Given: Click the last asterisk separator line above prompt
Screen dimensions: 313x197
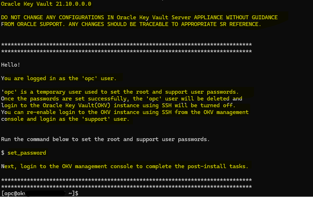Looking at the screenshot, I should click(x=126, y=187).
